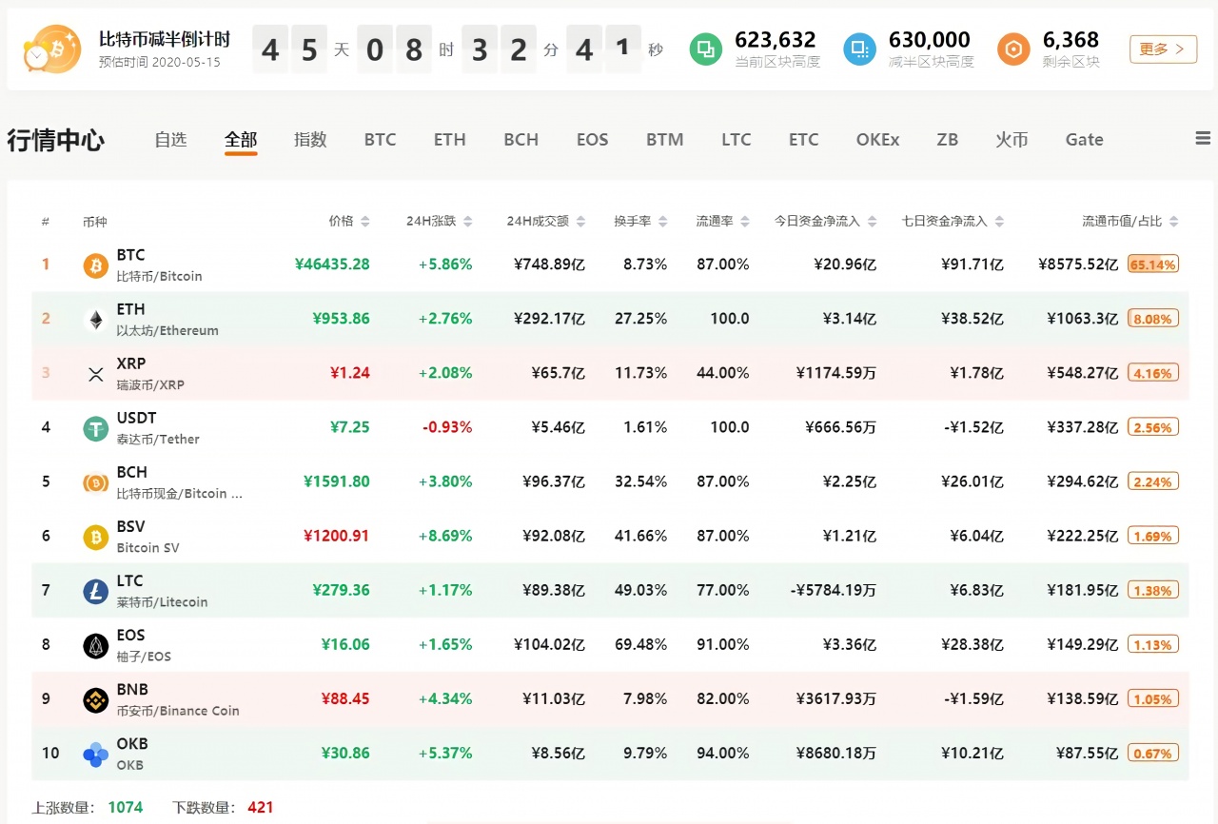Screen dimensions: 1218x824
Task: Click the 8.08% market share badge
Action: click(x=1153, y=318)
